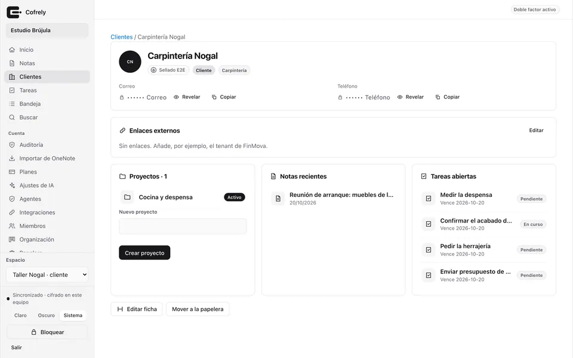Check off Pedir la herrajería task
This screenshot has width=573, height=358.
coord(429,249)
